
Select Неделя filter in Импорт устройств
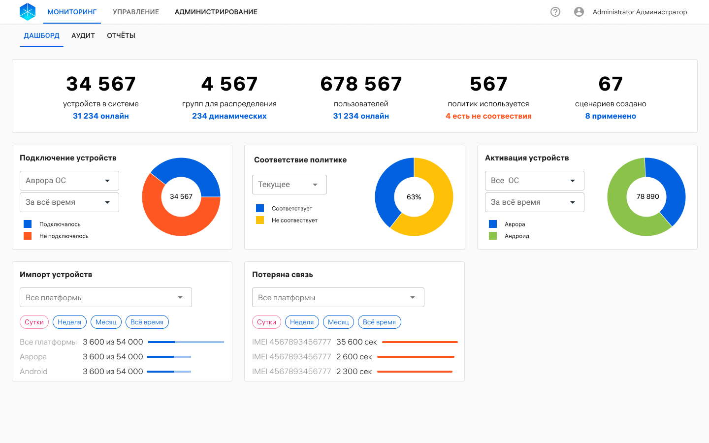(69, 322)
